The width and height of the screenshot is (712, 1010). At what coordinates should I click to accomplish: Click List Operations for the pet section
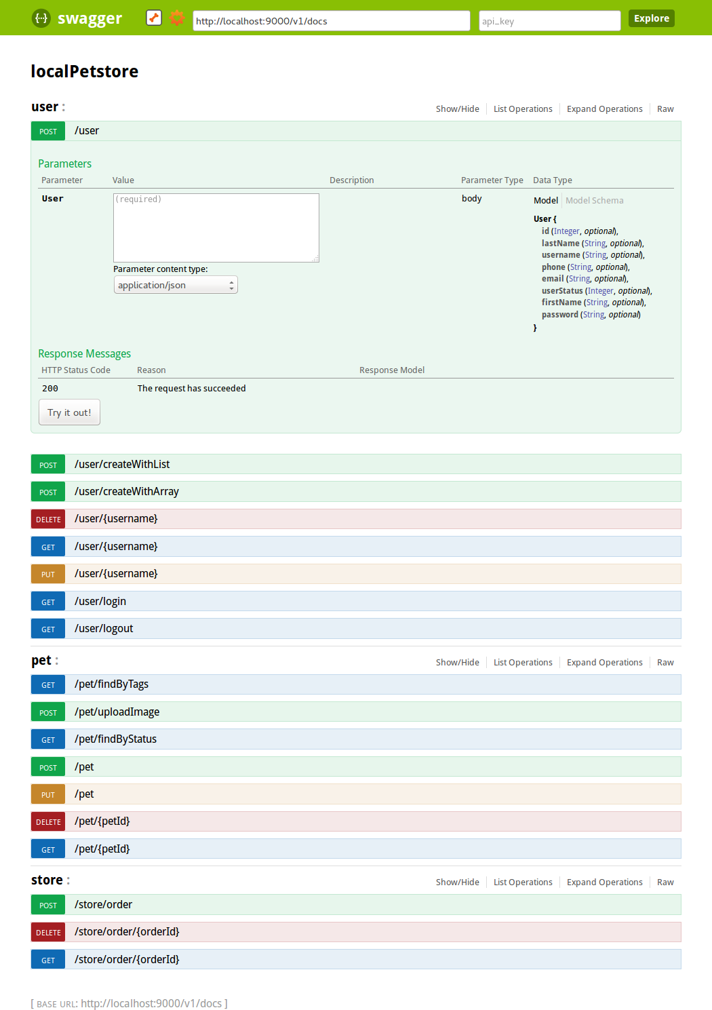[x=523, y=663]
